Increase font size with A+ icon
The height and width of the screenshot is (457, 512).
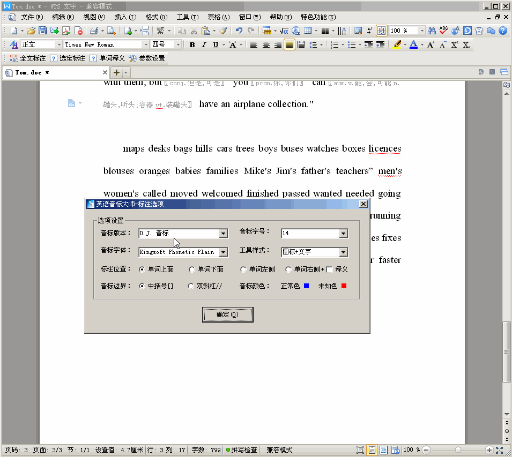431,44
